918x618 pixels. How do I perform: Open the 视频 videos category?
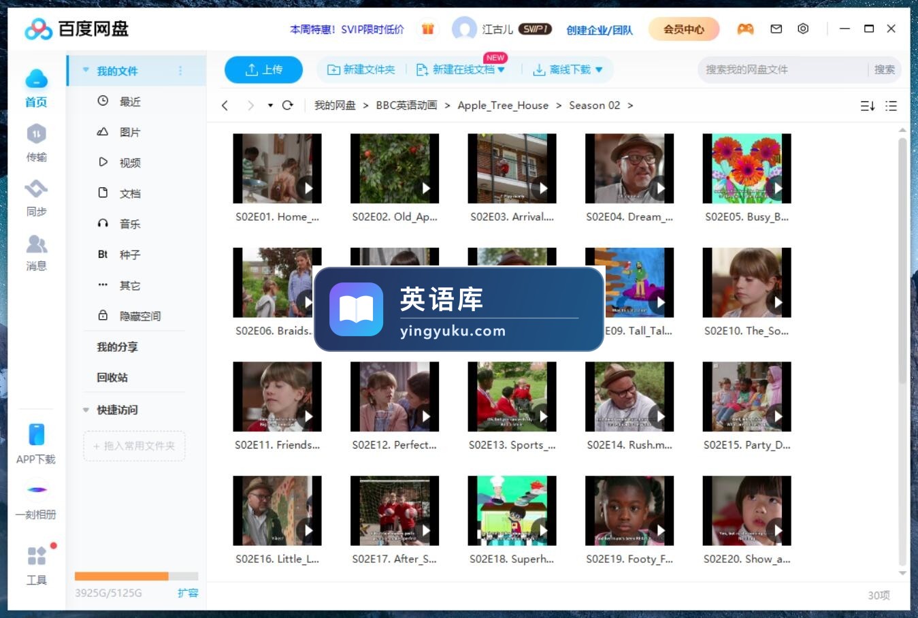pos(129,163)
